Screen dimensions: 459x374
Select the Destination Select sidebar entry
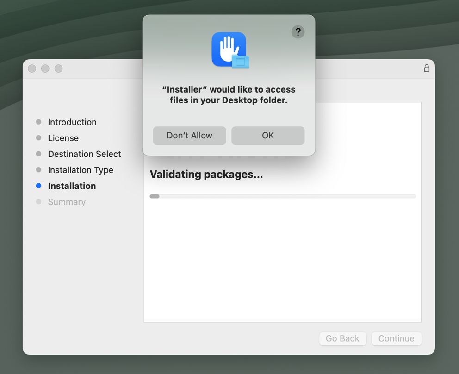coord(84,154)
